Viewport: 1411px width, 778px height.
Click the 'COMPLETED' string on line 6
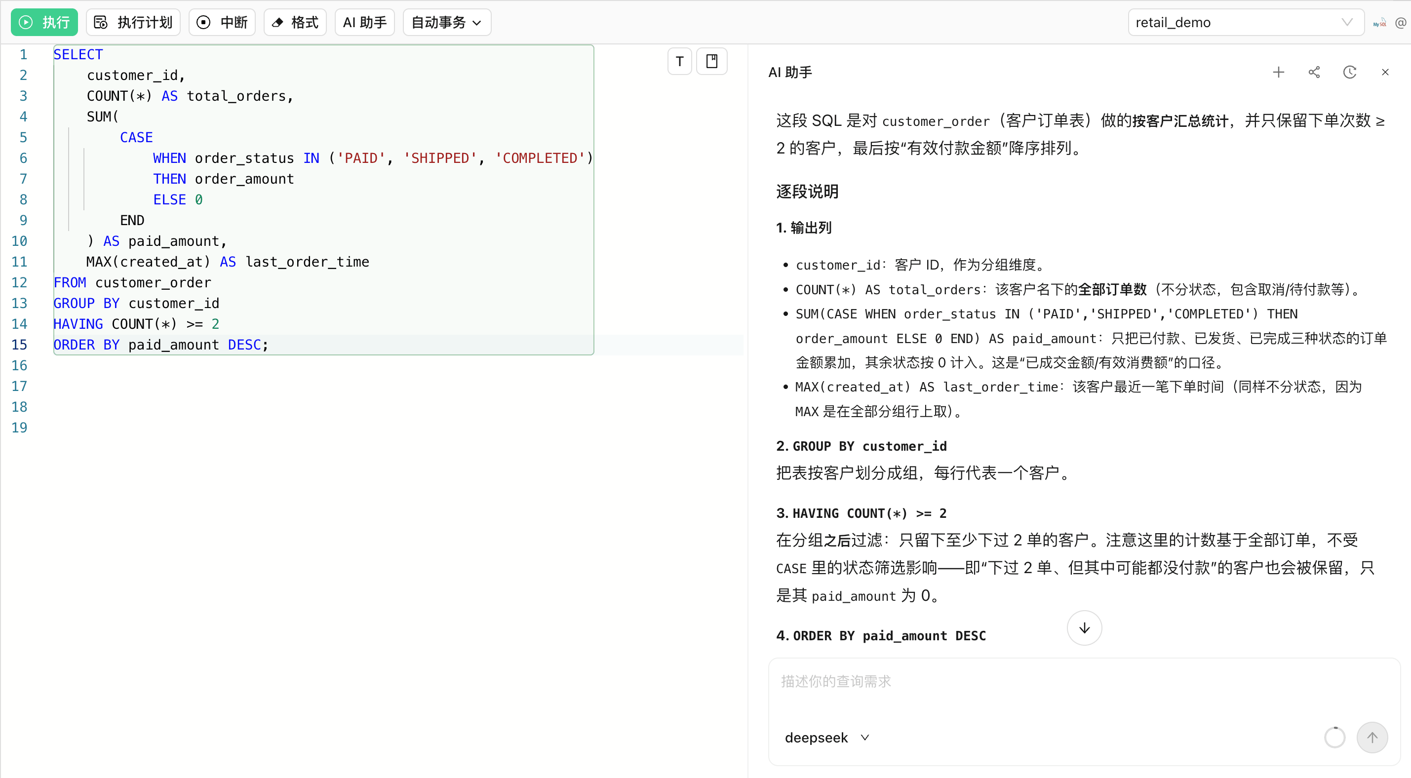540,158
